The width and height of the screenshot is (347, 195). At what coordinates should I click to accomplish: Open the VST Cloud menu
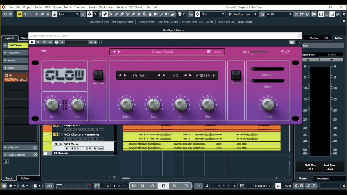(x=135, y=7)
